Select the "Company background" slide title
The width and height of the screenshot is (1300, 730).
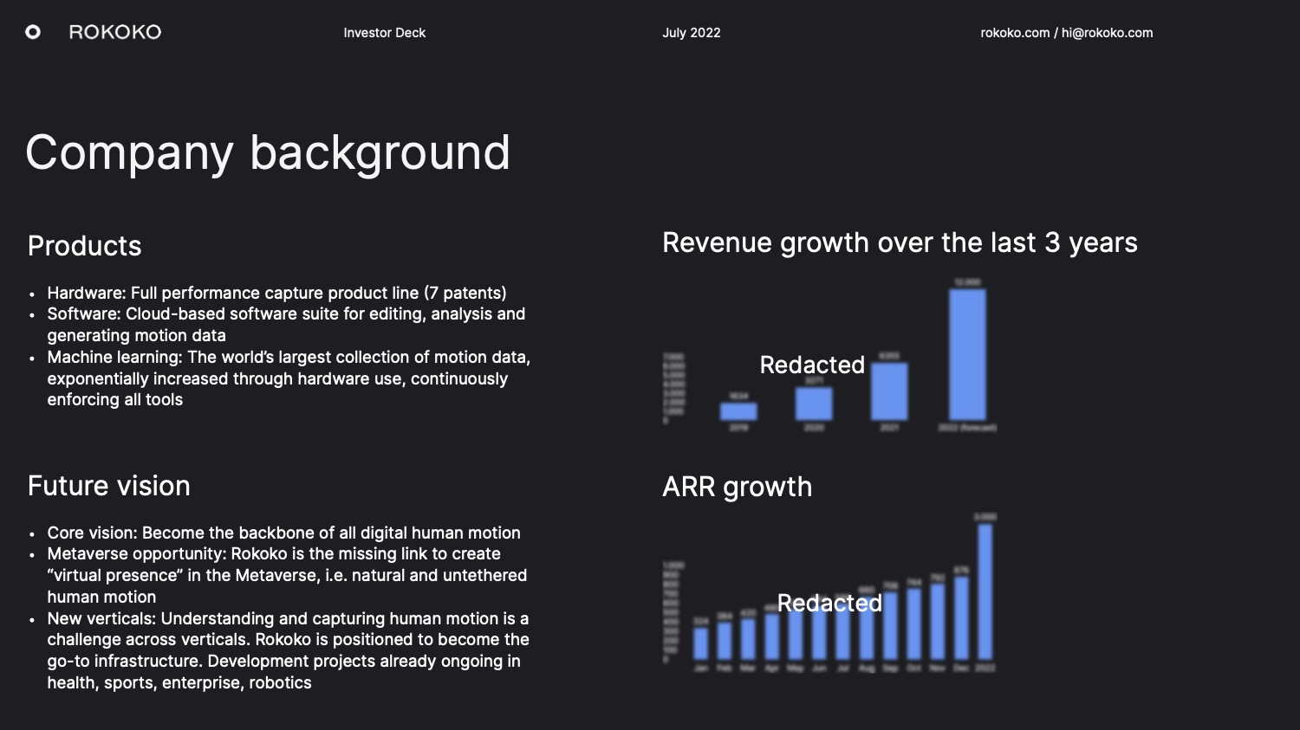(x=268, y=153)
